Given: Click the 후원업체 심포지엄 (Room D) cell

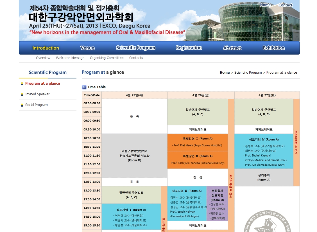Looking at the screenshot, I should click(x=217, y=204).
